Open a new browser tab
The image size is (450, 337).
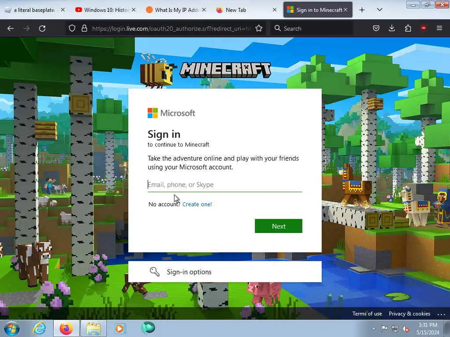point(362,10)
